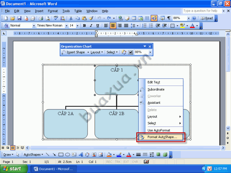Insert Clip Art from the Drawing toolbar
Viewport: 231px width, 173px height.
[94, 154]
